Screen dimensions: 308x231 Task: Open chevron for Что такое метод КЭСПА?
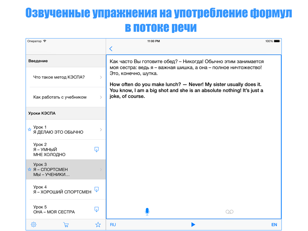click(101, 77)
